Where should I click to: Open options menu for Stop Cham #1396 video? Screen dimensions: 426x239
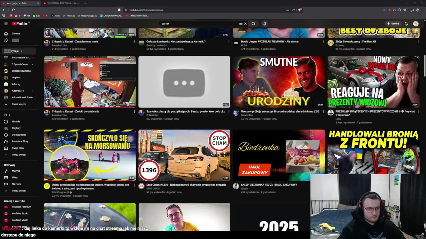pos(229,185)
